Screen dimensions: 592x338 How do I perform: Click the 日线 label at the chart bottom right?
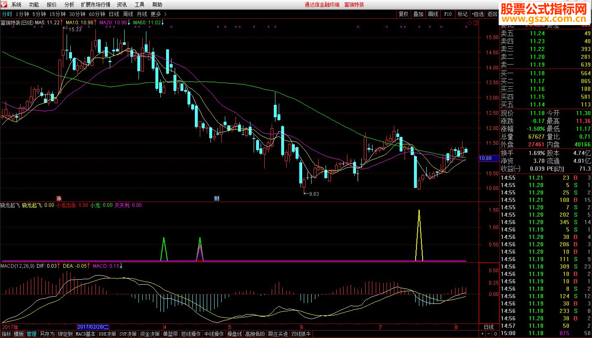(489, 327)
